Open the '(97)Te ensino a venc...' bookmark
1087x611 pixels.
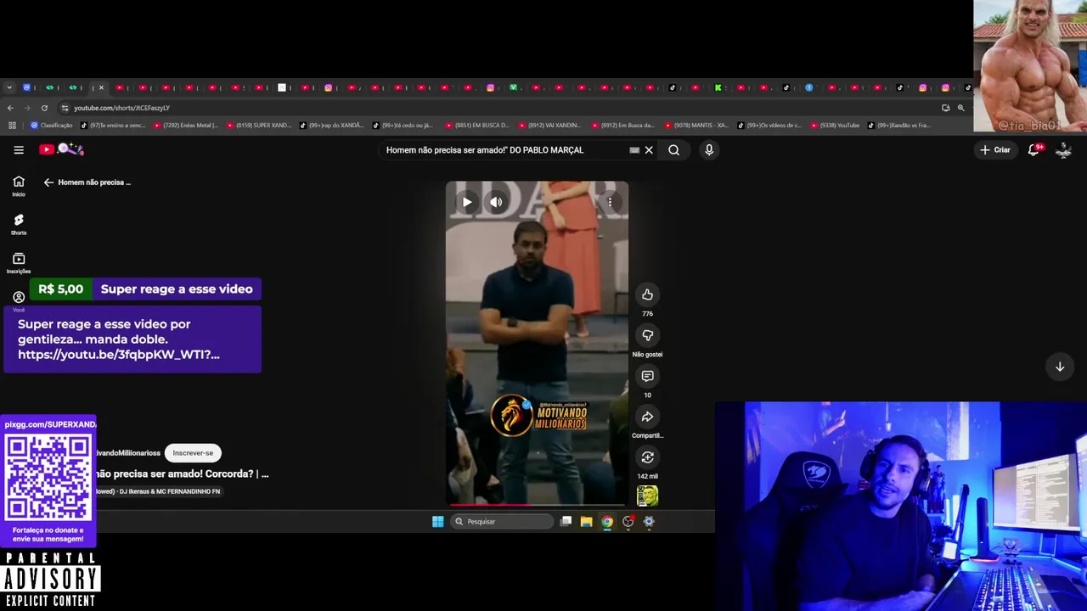(x=113, y=126)
